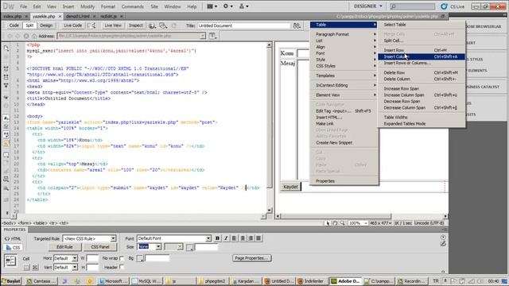This screenshot has height=286, width=509.
Task: Click the help icon in the Properties panel
Action: 443,238
